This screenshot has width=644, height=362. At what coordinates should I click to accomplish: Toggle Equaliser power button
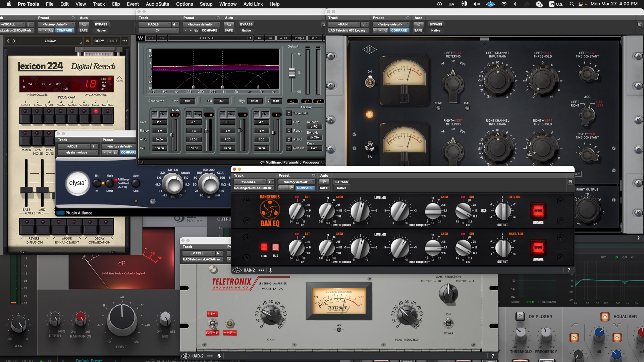(x=605, y=316)
